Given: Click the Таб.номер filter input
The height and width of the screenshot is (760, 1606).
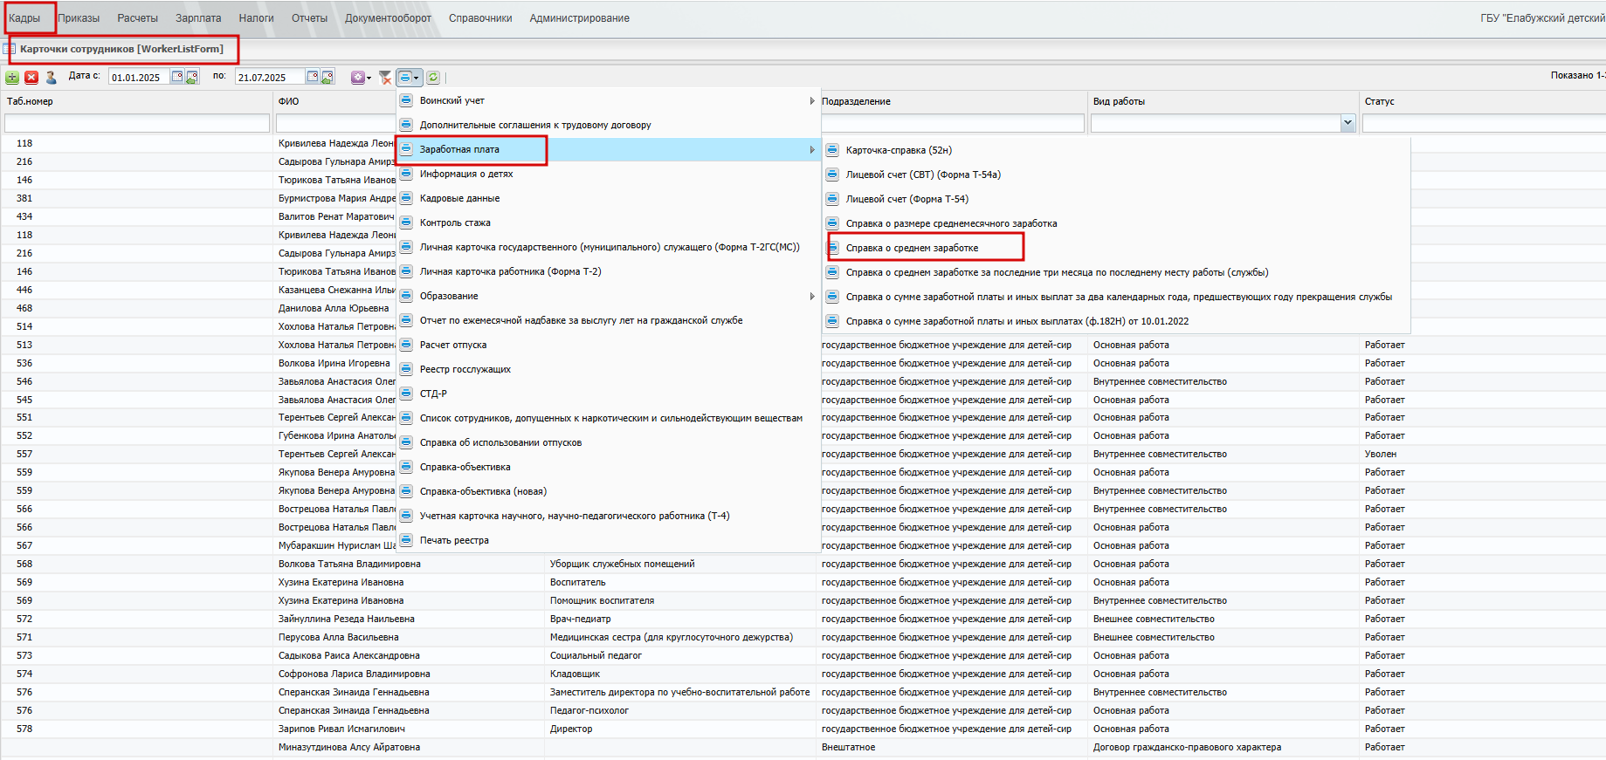Looking at the screenshot, I should pyautogui.click(x=137, y=123).
